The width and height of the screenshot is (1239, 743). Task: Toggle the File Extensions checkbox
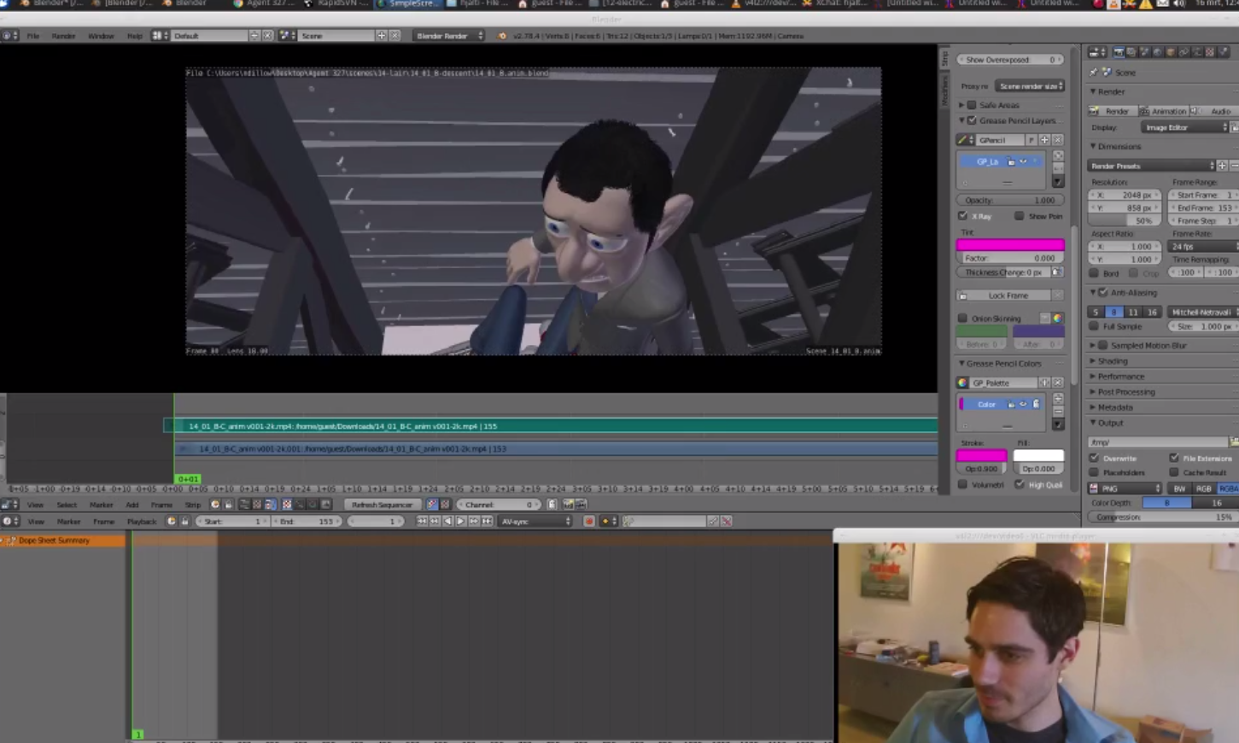tap(1174, 459)
